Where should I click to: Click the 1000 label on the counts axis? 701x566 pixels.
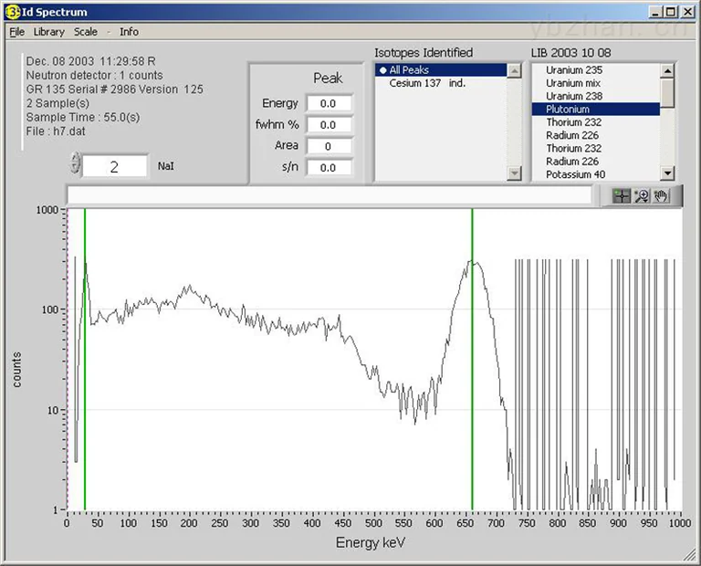47,210
